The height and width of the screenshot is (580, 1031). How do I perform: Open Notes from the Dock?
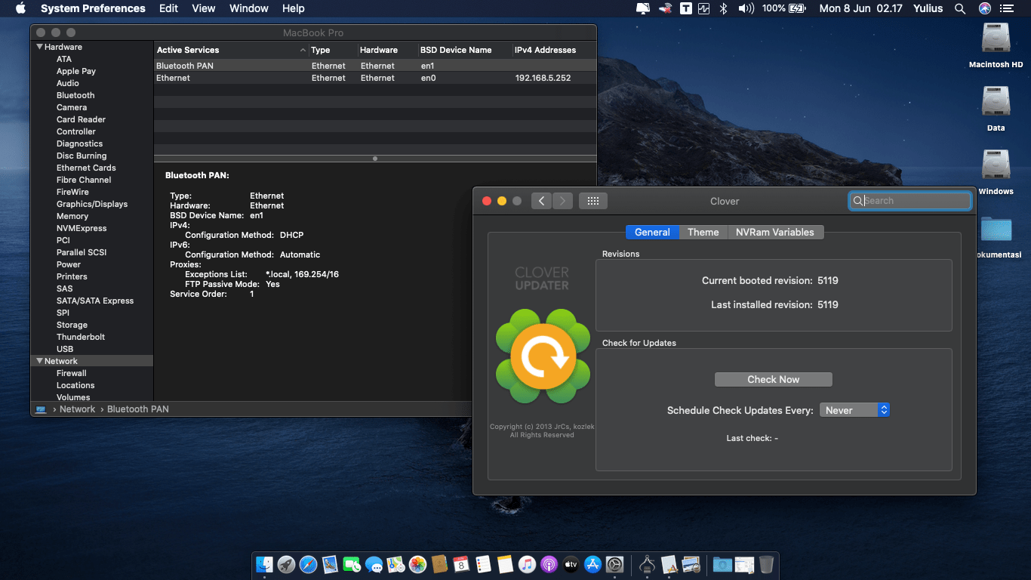click(x=505, y=564)
